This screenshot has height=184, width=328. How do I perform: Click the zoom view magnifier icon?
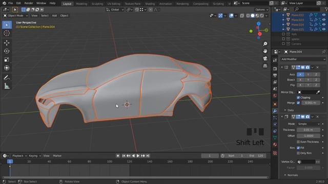(x=265, y=44)
